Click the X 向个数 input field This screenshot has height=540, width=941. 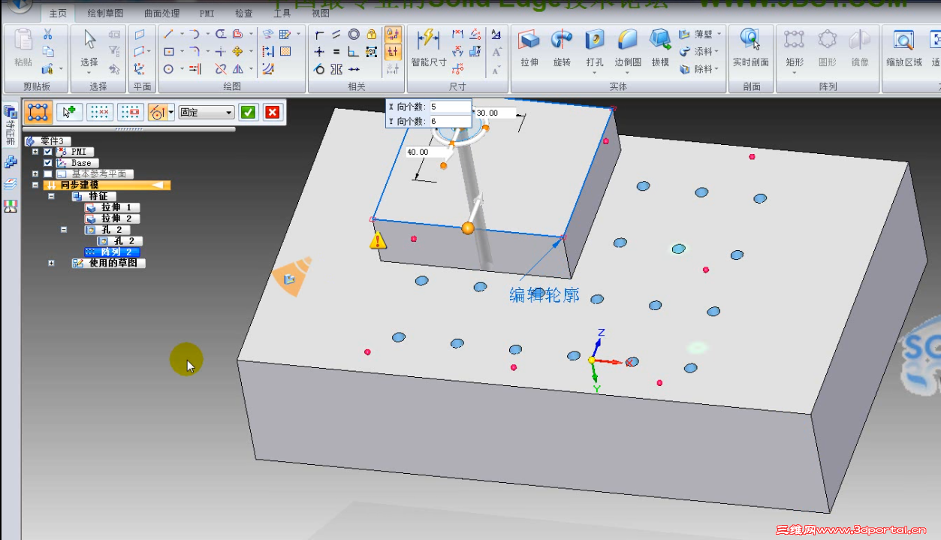pos(450,107)
